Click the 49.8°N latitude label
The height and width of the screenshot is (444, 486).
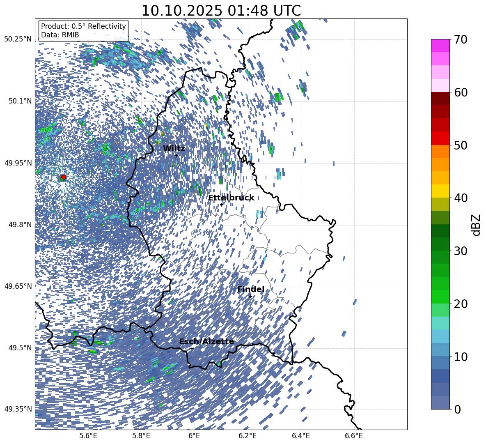[20, 225]
